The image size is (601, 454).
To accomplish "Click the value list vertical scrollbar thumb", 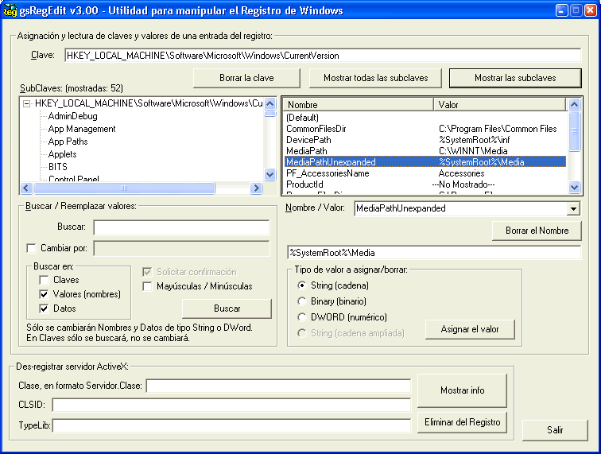I will coord(574,131).
